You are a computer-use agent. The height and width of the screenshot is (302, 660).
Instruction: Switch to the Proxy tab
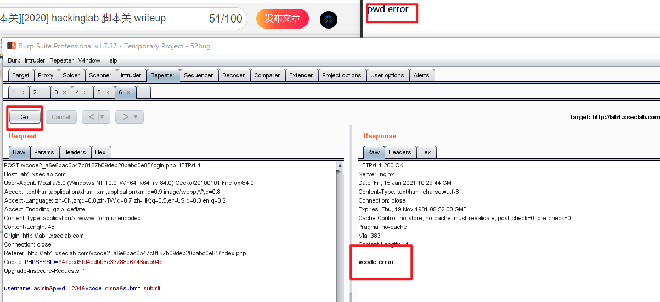pyautogui.click(x=46, y=75)
